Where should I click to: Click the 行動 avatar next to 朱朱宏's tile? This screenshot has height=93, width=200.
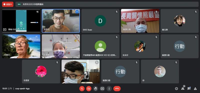(179, 46)
